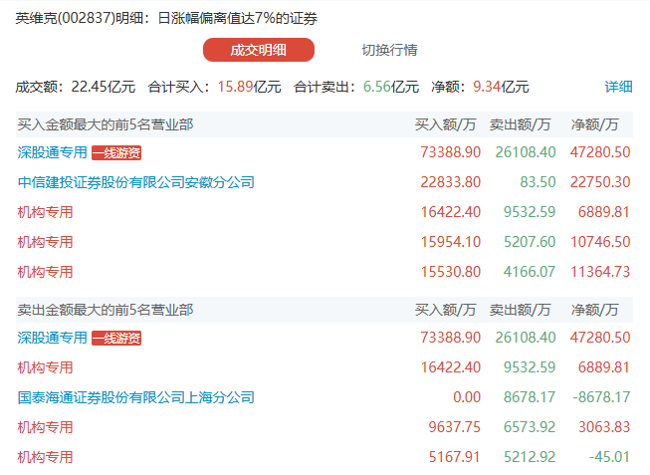Open 中信建投证券股份有限公司安徽分公司 broker link

pyautogui.click(x=136, y=182)
